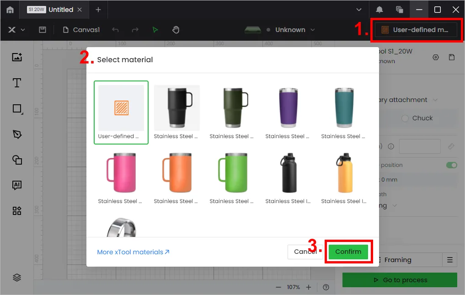Toggle the position switch off
Image resolution: width=465 pixels, height=295 pixels.
451,165
